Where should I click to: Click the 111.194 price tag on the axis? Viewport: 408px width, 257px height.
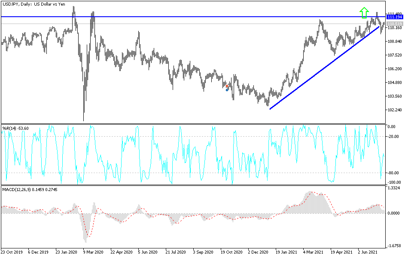[395, 16]
